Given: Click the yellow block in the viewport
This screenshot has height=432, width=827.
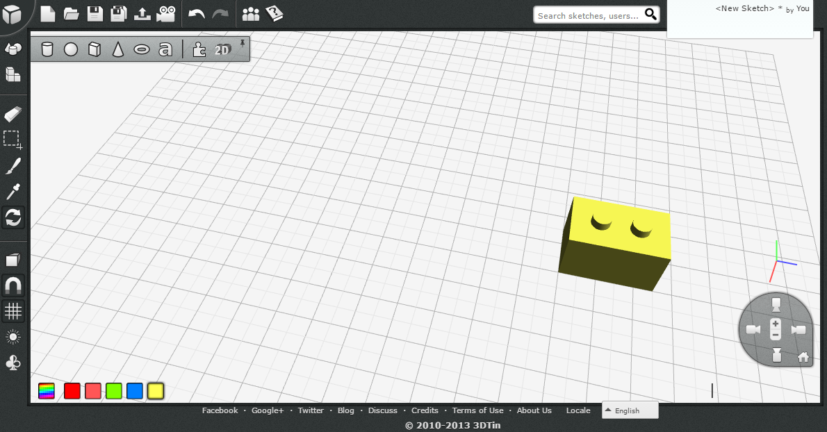Looking at the screenshot, I should pos(615,244).
